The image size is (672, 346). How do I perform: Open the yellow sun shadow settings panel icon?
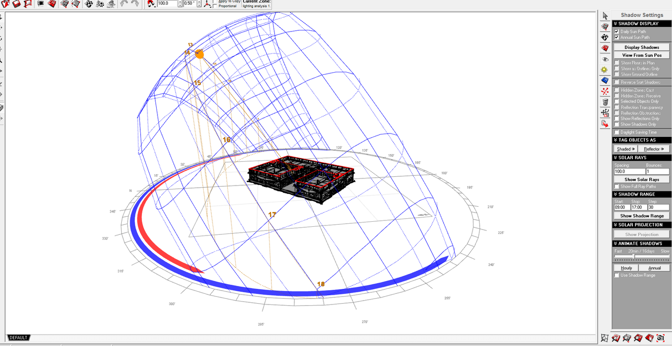(605, 70)
